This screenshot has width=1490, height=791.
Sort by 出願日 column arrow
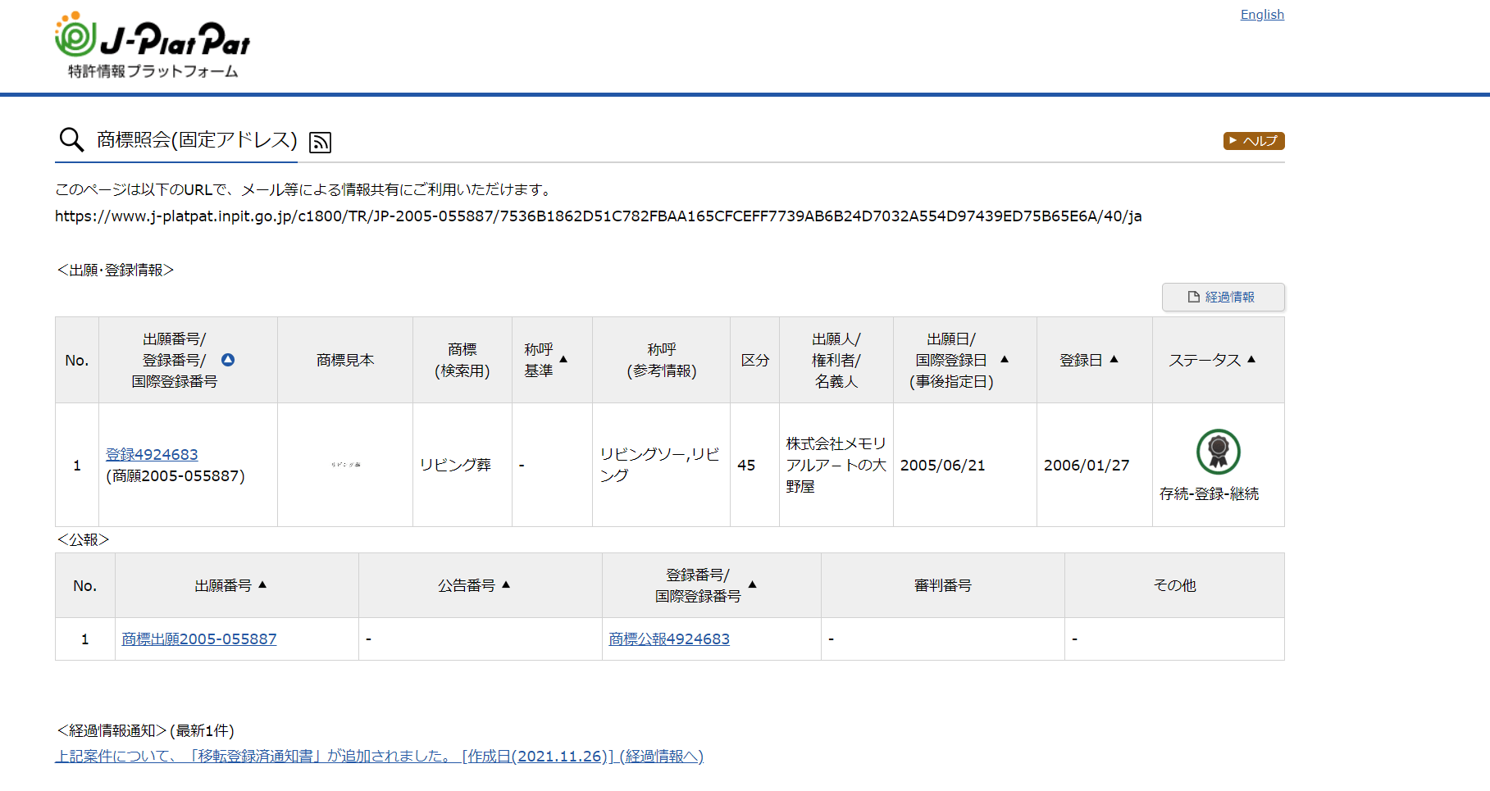point(1005,360)
